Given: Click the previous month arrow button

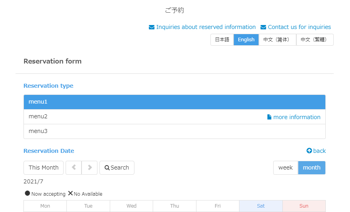Looking at the screenshot, I should coord(74,168).
